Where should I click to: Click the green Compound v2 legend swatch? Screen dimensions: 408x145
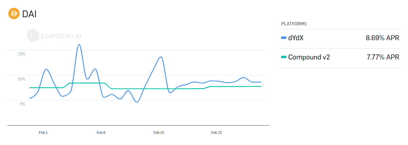[x=284, y=57]
